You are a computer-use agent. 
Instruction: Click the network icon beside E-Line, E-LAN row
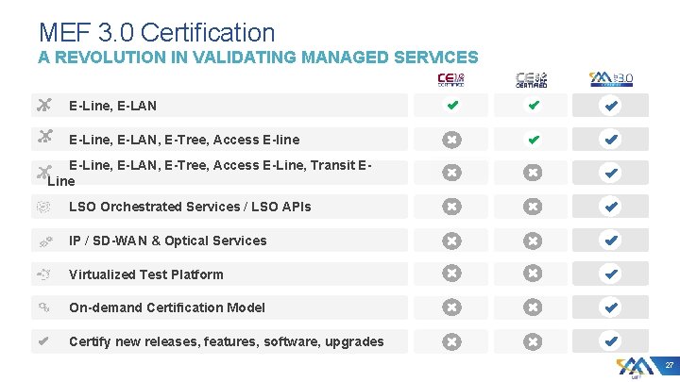click(44, 105)
